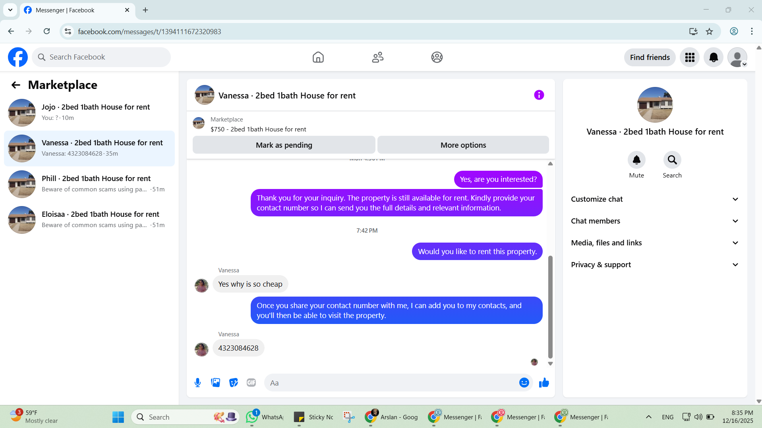Open the Windows Start button

tap(118, 417)
